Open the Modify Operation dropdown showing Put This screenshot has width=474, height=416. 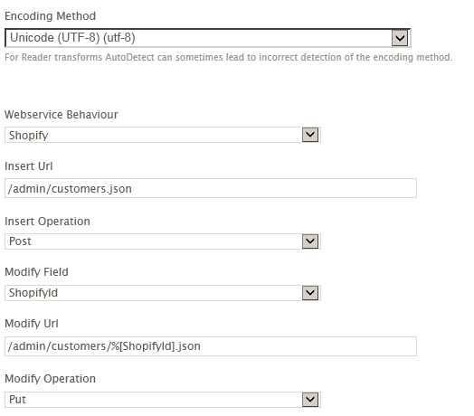tap(162, 400)
